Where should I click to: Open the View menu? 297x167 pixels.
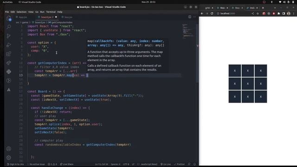coord(31,12)
